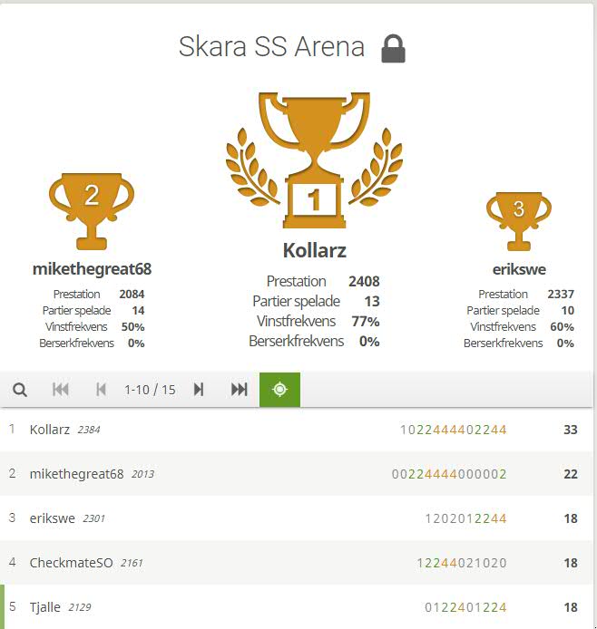Viewport: 597px width, 629px height.
Task: Click erikswe Prestation value 2337
Action: tap(561, 294)
